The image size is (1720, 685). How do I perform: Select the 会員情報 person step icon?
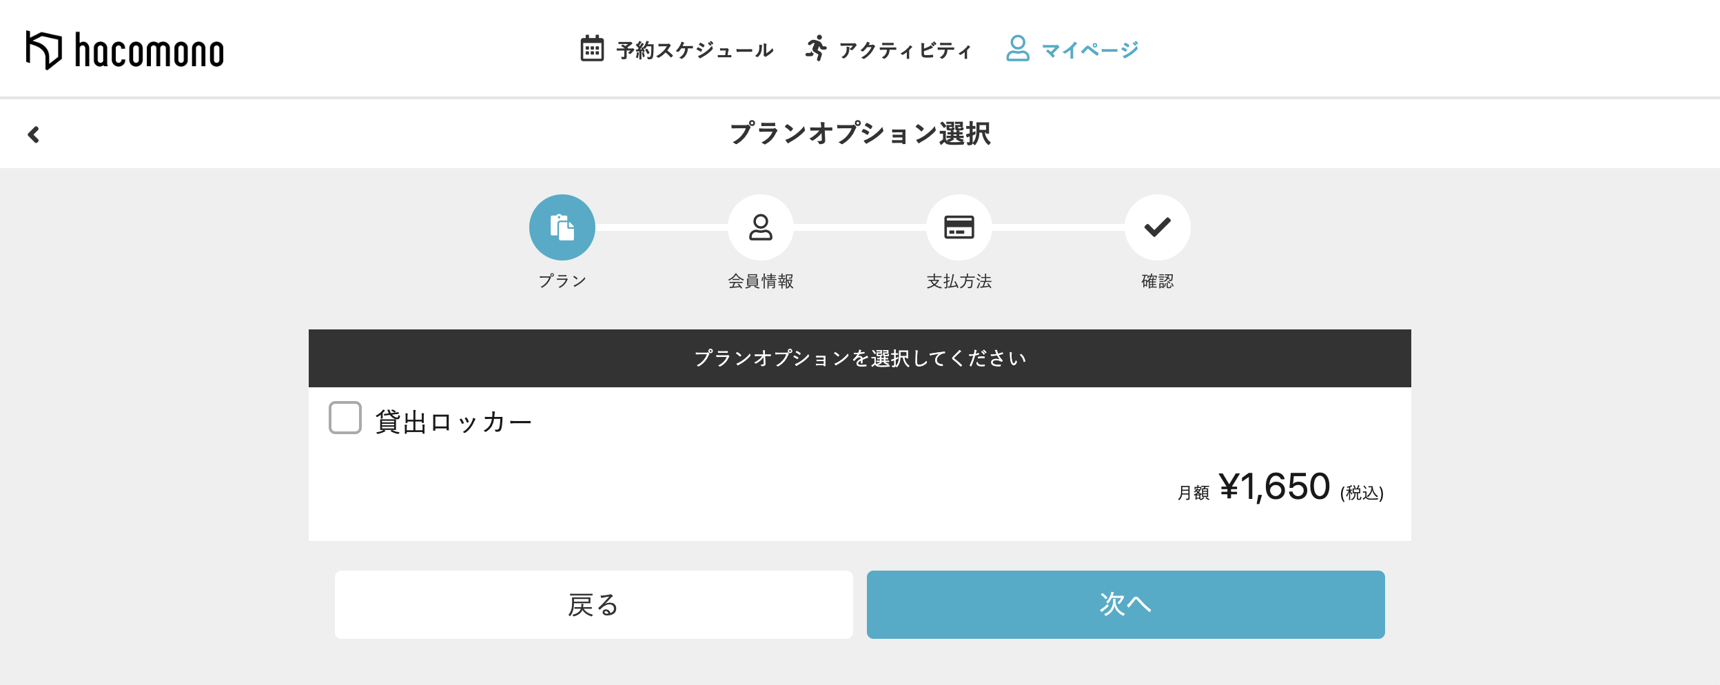761,227
